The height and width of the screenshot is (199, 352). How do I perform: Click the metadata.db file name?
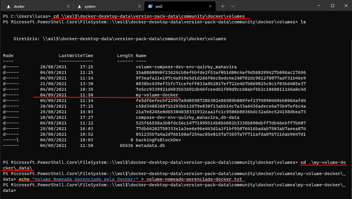(x=150, y=145)
